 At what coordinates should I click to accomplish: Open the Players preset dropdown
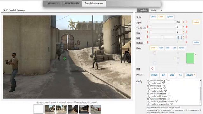pos(190,75)
